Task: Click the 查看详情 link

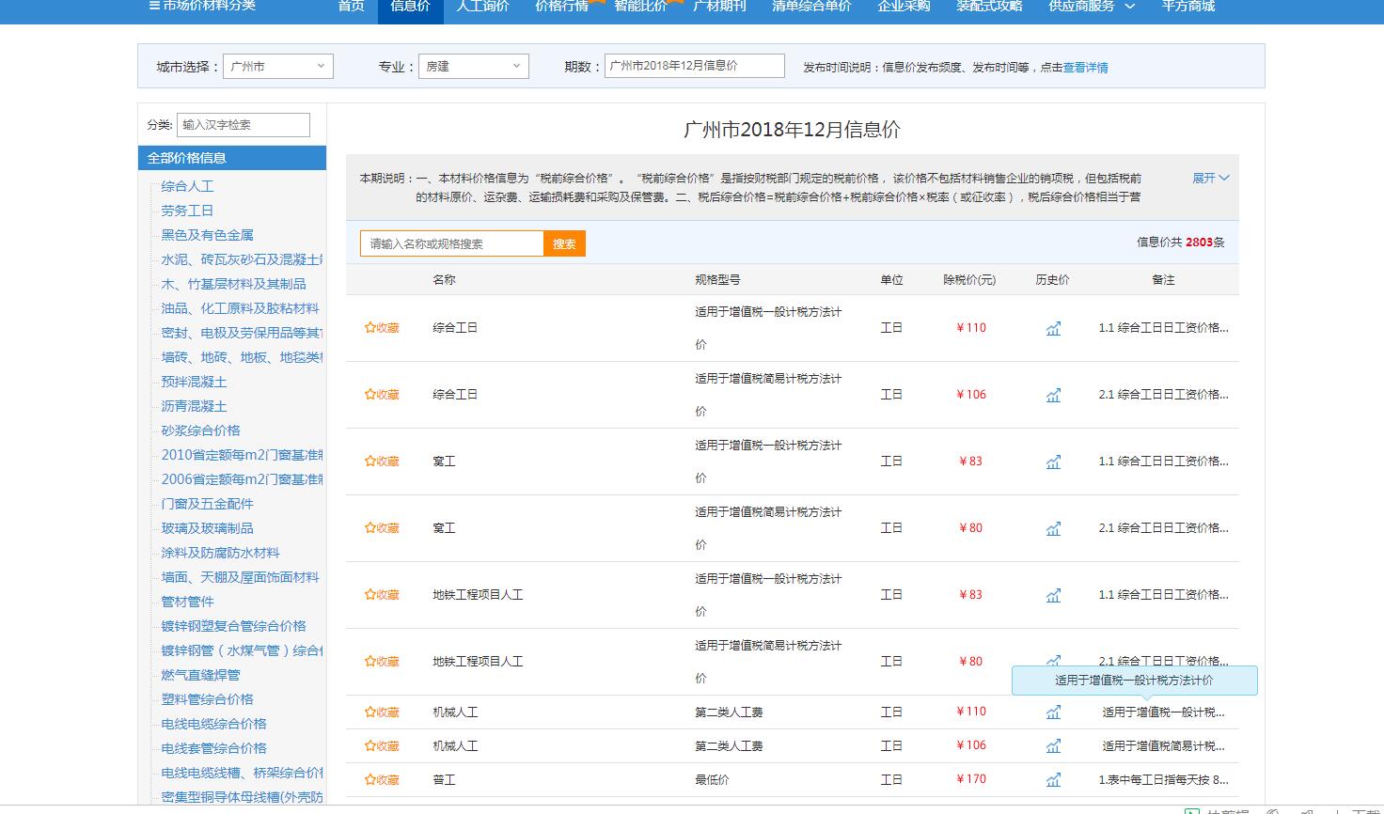Action: coord(1085,68)
